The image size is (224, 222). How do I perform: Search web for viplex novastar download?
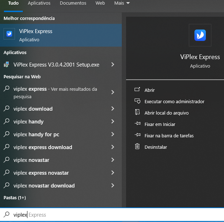tap(44, 185)
